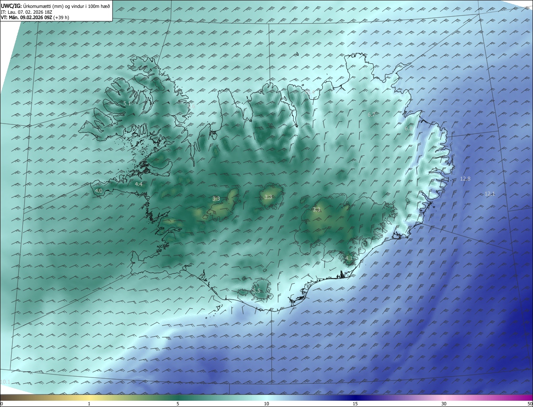Click the 4.4 value on the map
Screen dimensions: 533x407
tap(139, 184)
